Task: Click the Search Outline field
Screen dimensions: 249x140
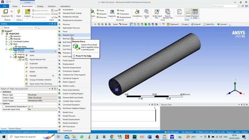Action: click(27, 28)
